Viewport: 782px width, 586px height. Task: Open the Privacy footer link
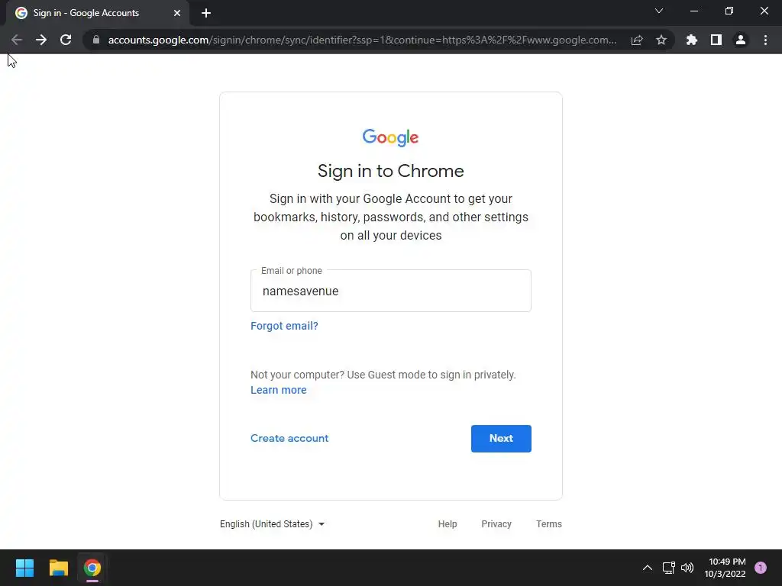(496, 524)
